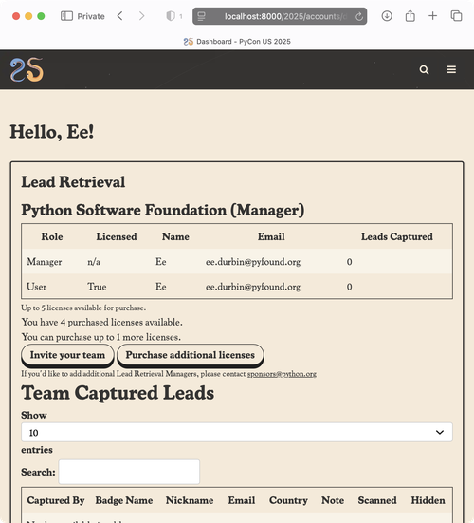Click the email in the User row
This screenshot has width=474, height=523.
click(253, 287)
